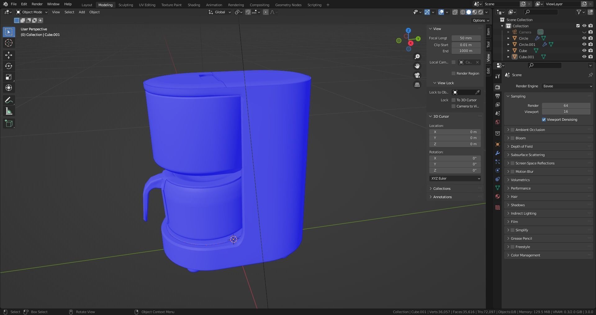Open the World properties tab
The width and height of the screenshot is (596, 315).
tap(498, 122)
